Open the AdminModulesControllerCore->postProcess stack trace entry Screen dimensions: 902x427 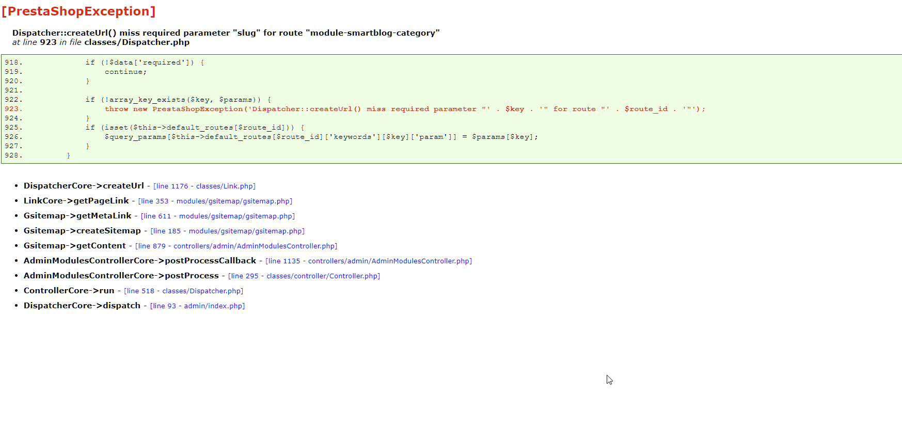[121, 276]
